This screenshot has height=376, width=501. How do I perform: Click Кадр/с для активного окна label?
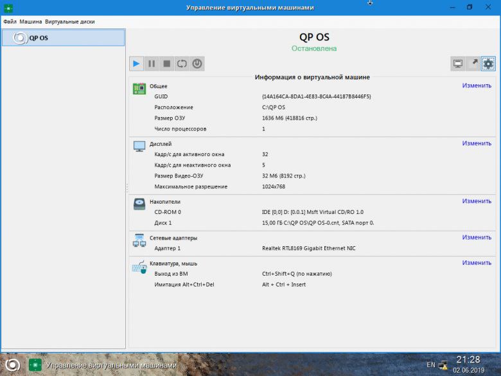189,154
